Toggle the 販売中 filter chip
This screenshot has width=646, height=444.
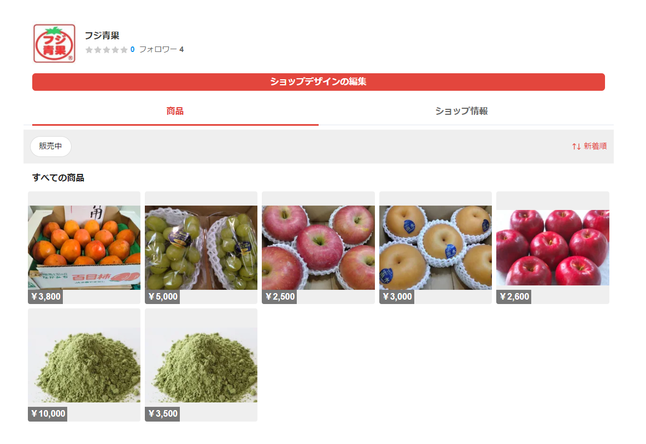51,147
